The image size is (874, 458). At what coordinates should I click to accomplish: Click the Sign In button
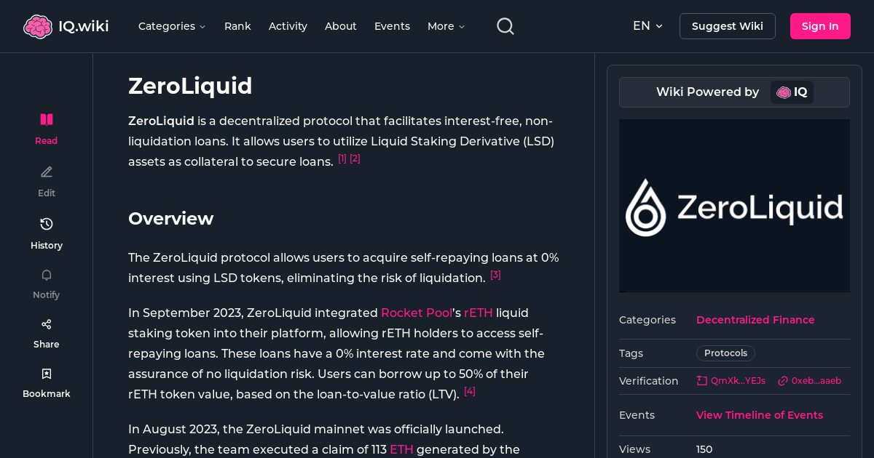coord(820,25)
